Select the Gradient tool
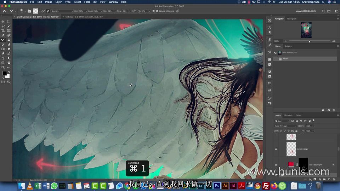Viewport: 340px width, 191px height. point(3,49)
